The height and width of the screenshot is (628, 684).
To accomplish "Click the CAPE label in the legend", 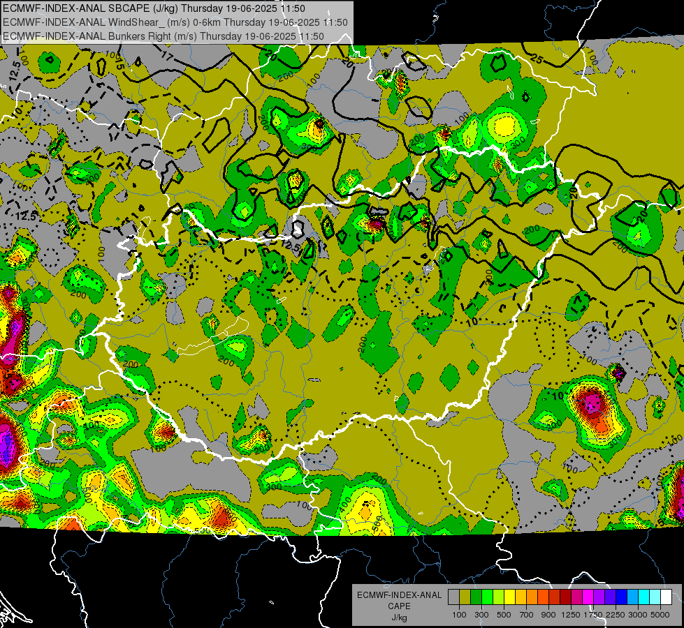I will 399,606.
